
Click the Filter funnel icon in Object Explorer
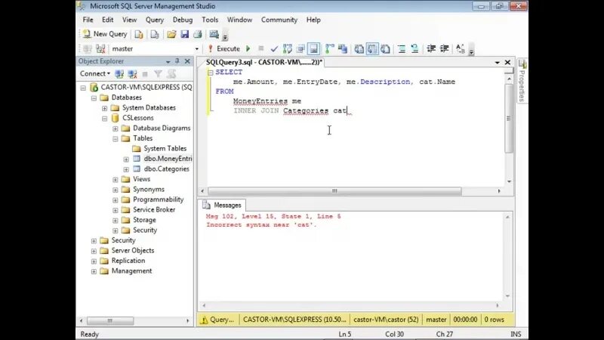pos(158,73)
